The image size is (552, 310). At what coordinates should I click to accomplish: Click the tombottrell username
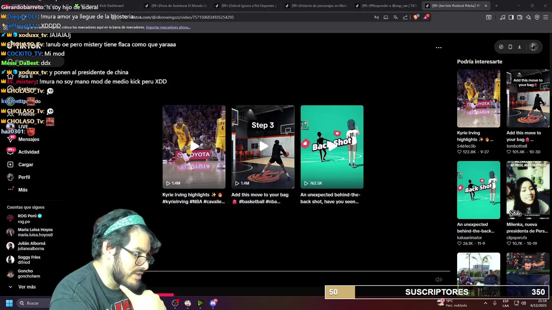coord(517,146)
